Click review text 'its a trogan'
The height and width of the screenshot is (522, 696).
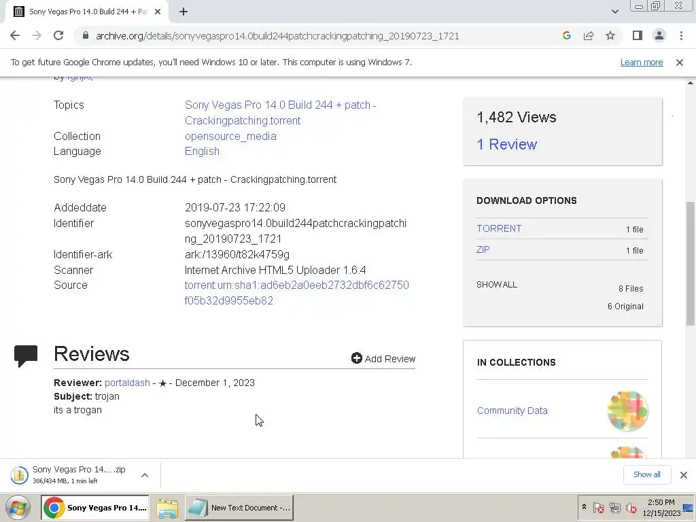77,410
